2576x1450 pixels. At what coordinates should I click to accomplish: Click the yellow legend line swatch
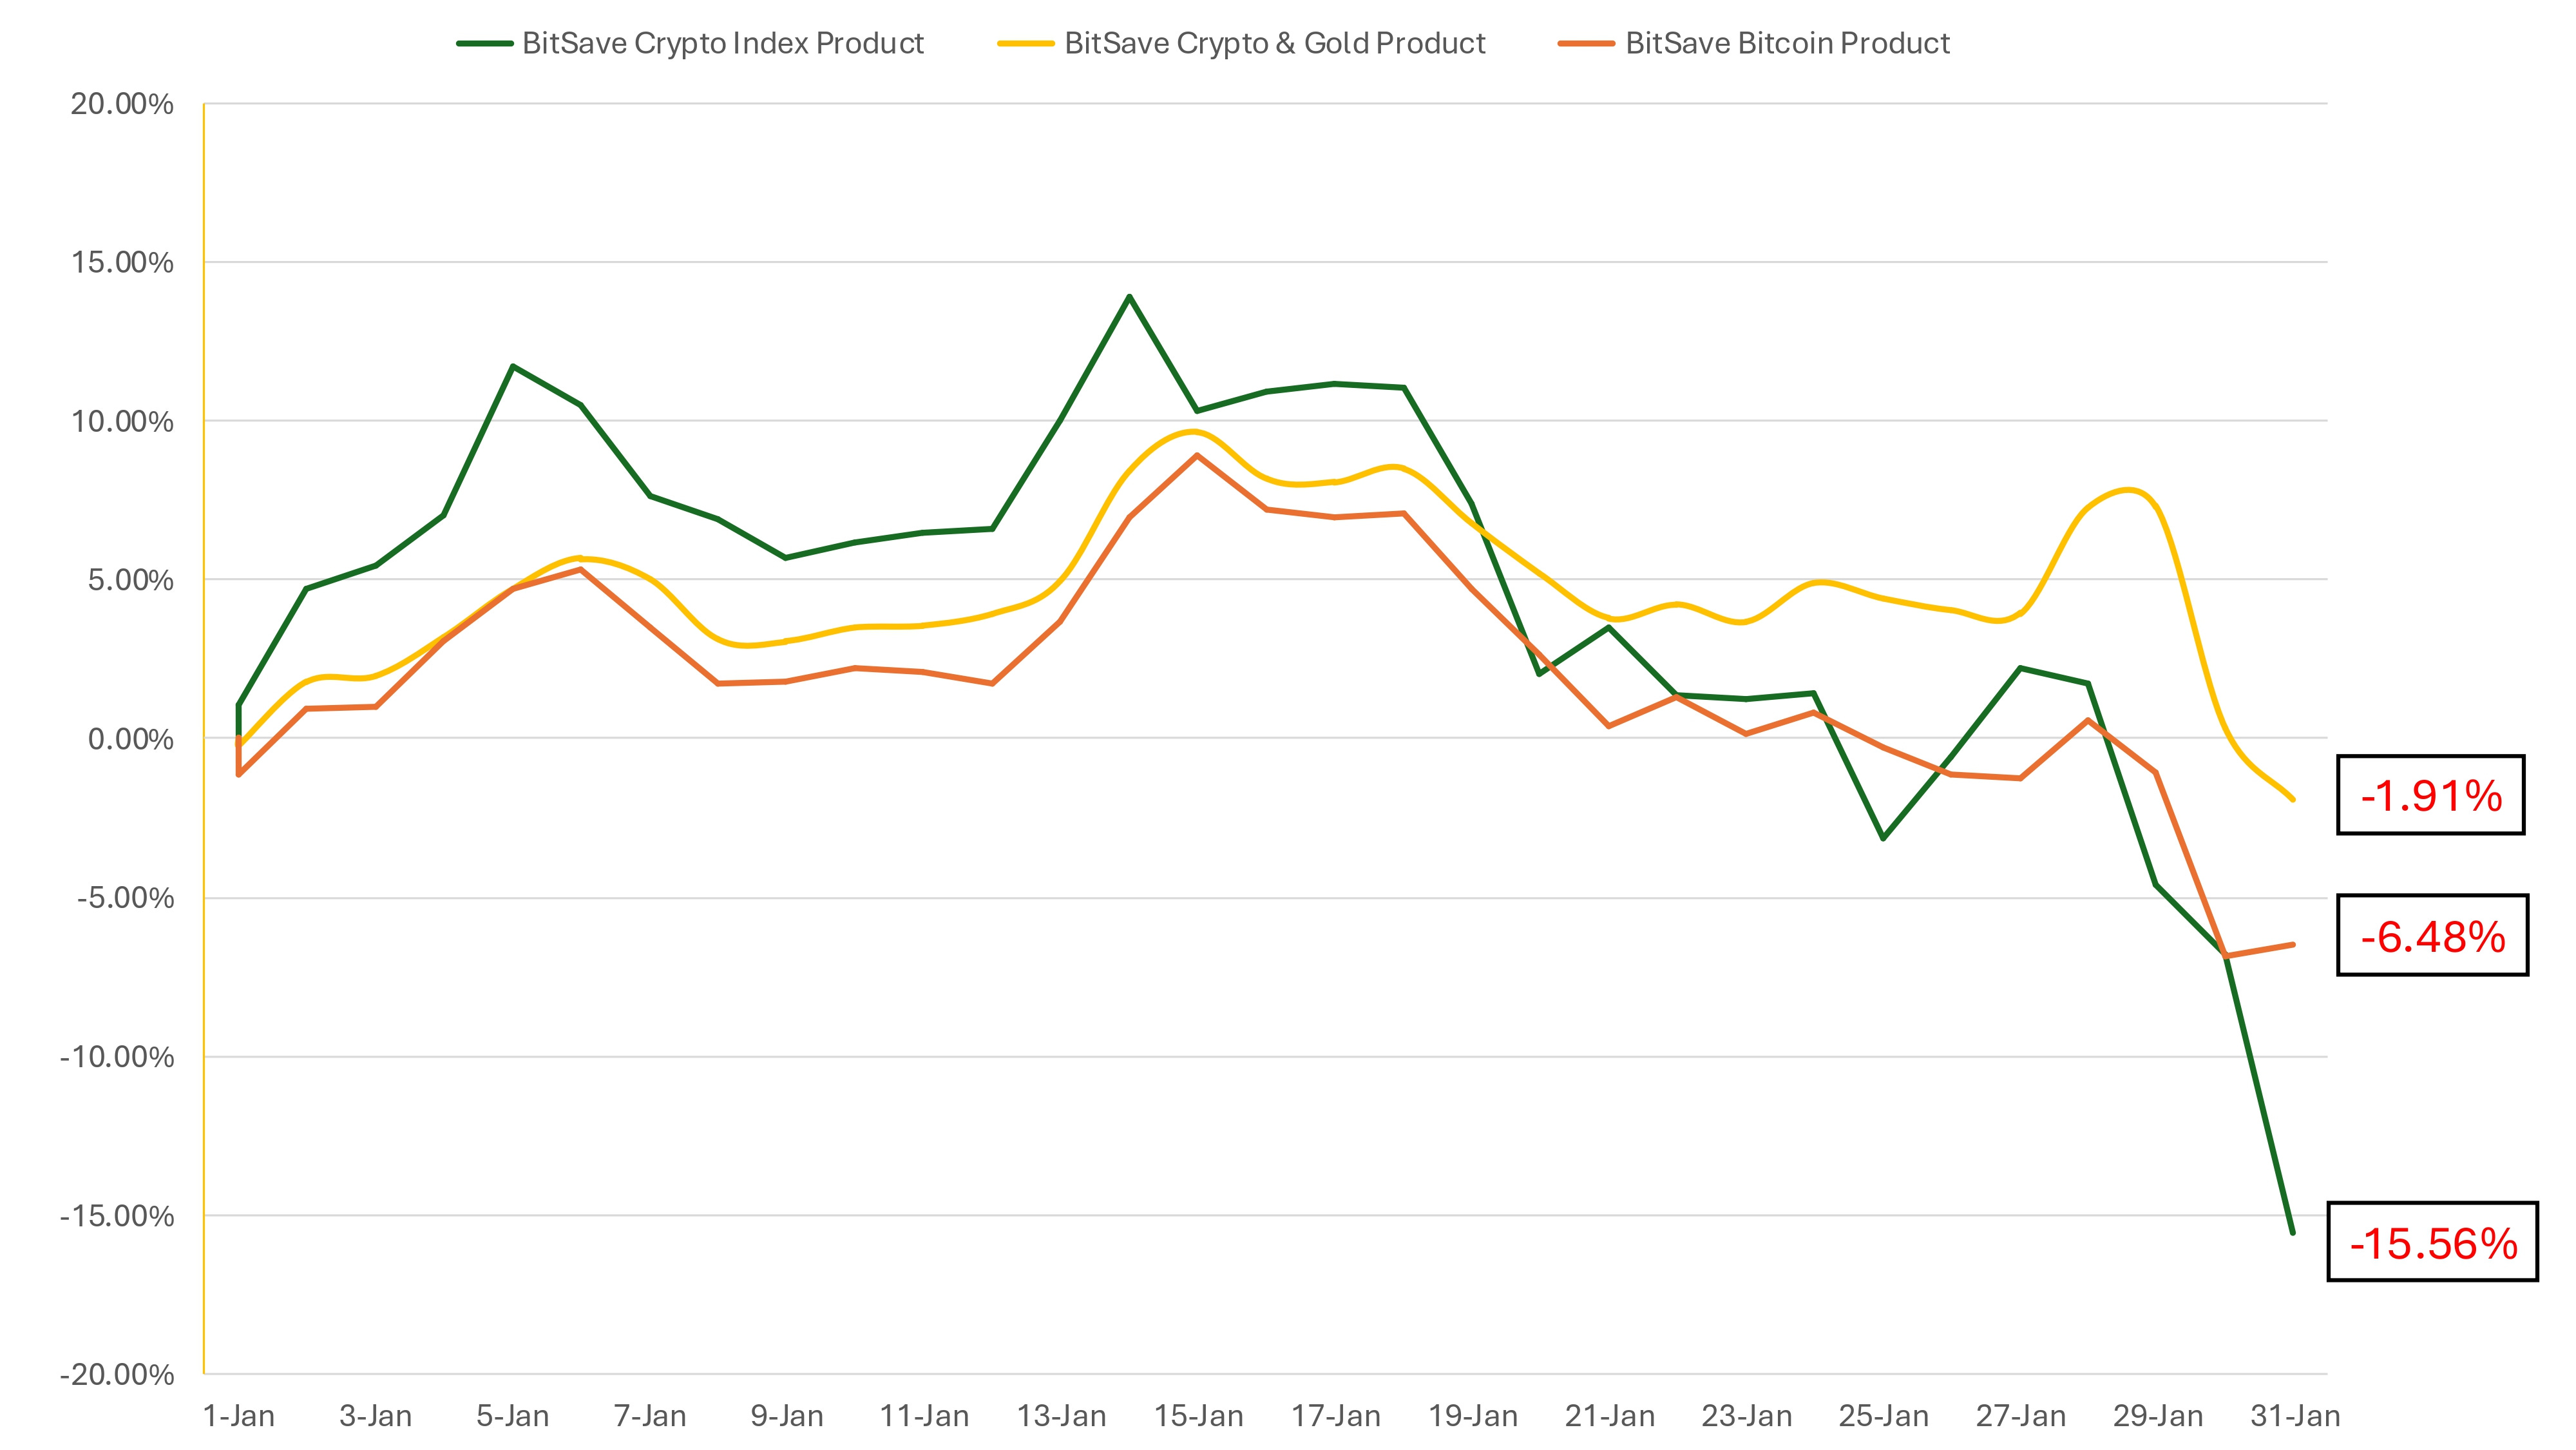point(1026,44)
